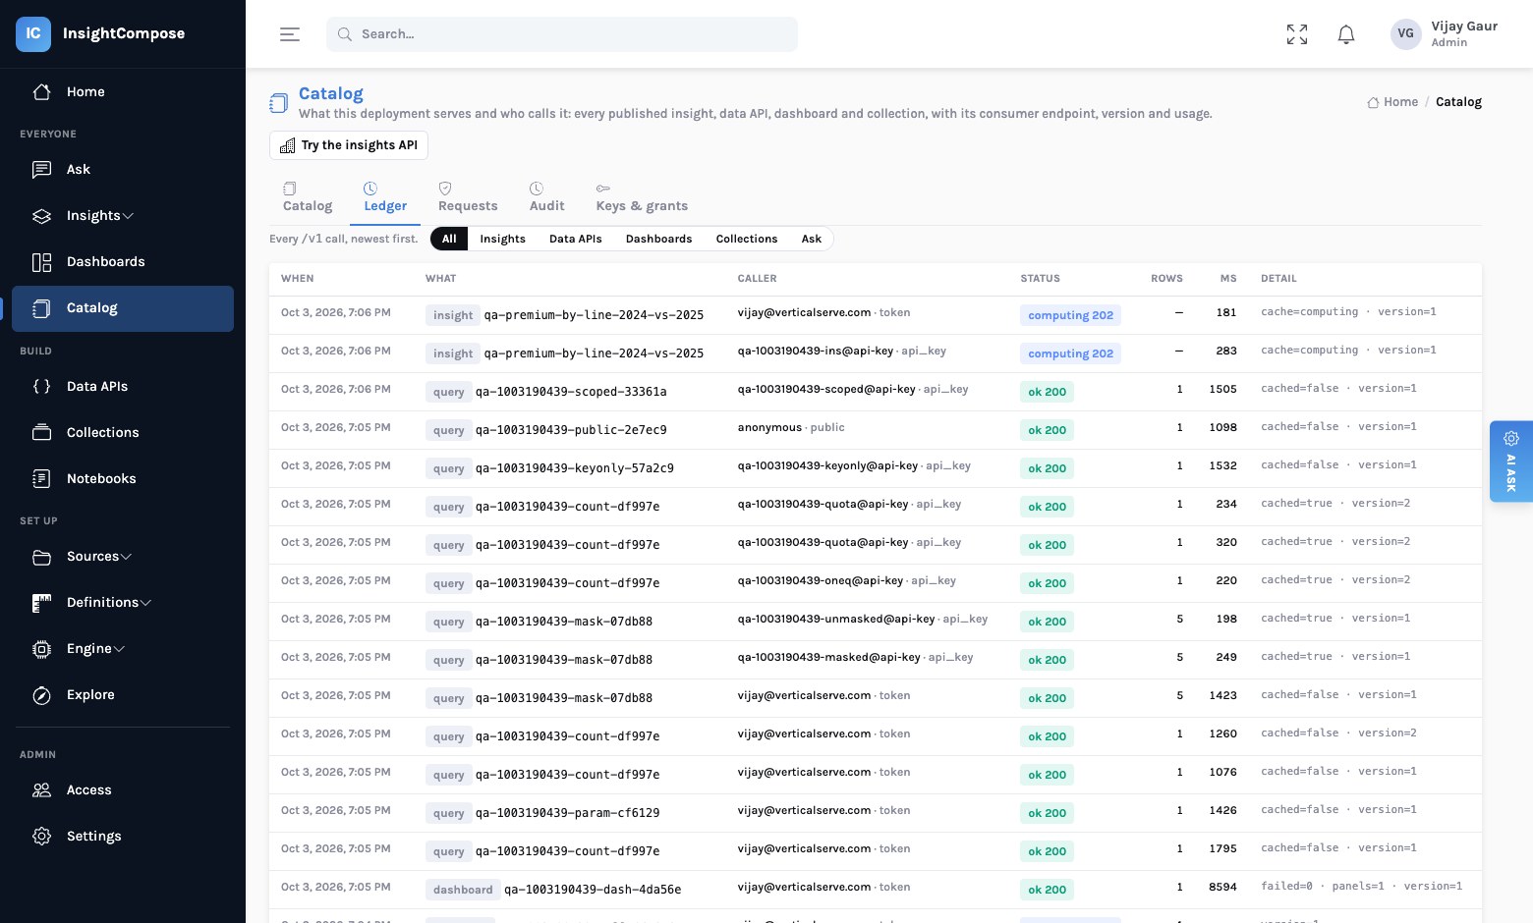Image resolution: width=1533 pixels, height=923 pixels.
Task: Filter ledger by Dashboards
Action: coord(658,239)
